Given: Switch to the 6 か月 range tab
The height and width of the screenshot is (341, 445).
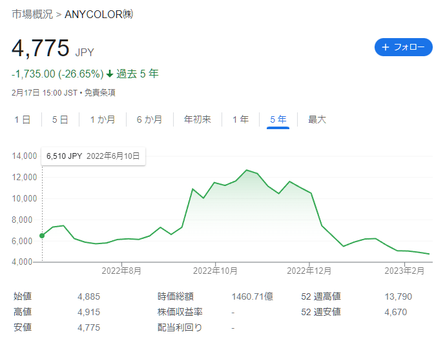Looking at the screenshot, I should [149, 119].
